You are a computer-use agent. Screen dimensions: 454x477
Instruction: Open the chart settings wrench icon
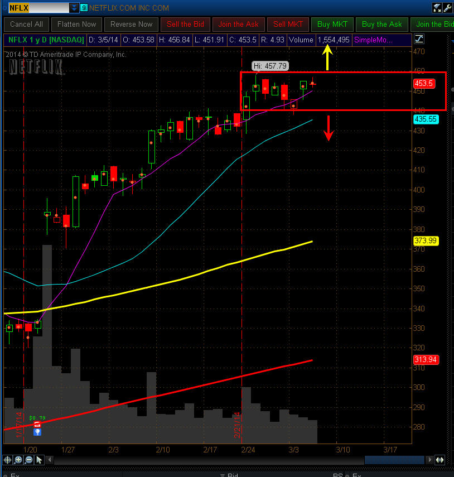point(447,8)
